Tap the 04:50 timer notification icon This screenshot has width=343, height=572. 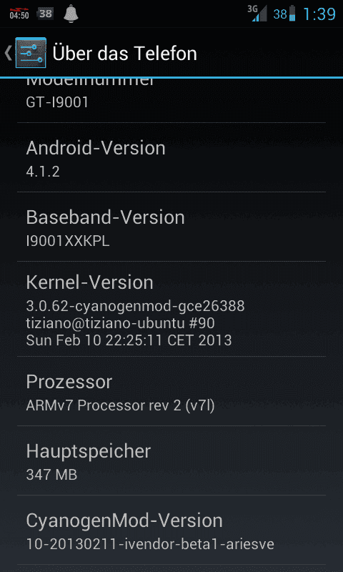tap(19, 14)
